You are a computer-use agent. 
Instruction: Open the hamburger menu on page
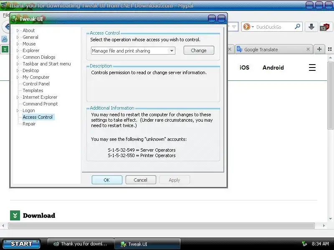point(312,67)
